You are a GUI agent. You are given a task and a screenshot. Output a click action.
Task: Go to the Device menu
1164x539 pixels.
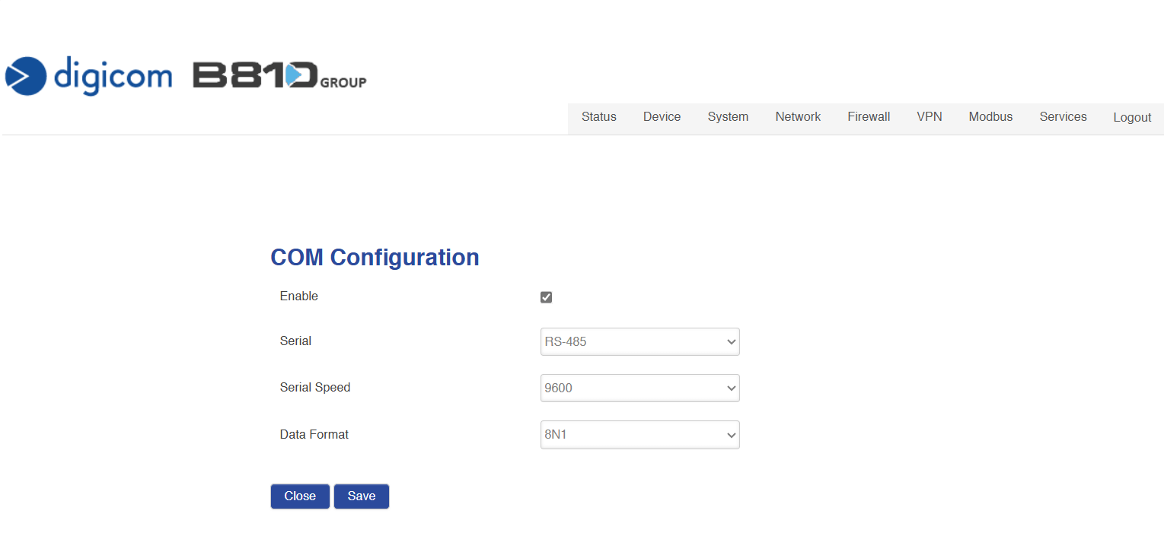tap(662, 117)
